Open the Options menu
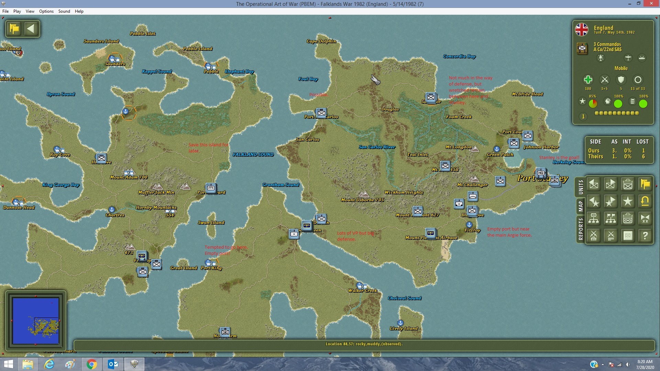 46,11
